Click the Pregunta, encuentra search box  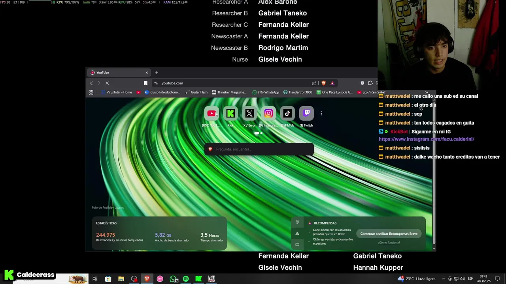(x=259, y=149)
